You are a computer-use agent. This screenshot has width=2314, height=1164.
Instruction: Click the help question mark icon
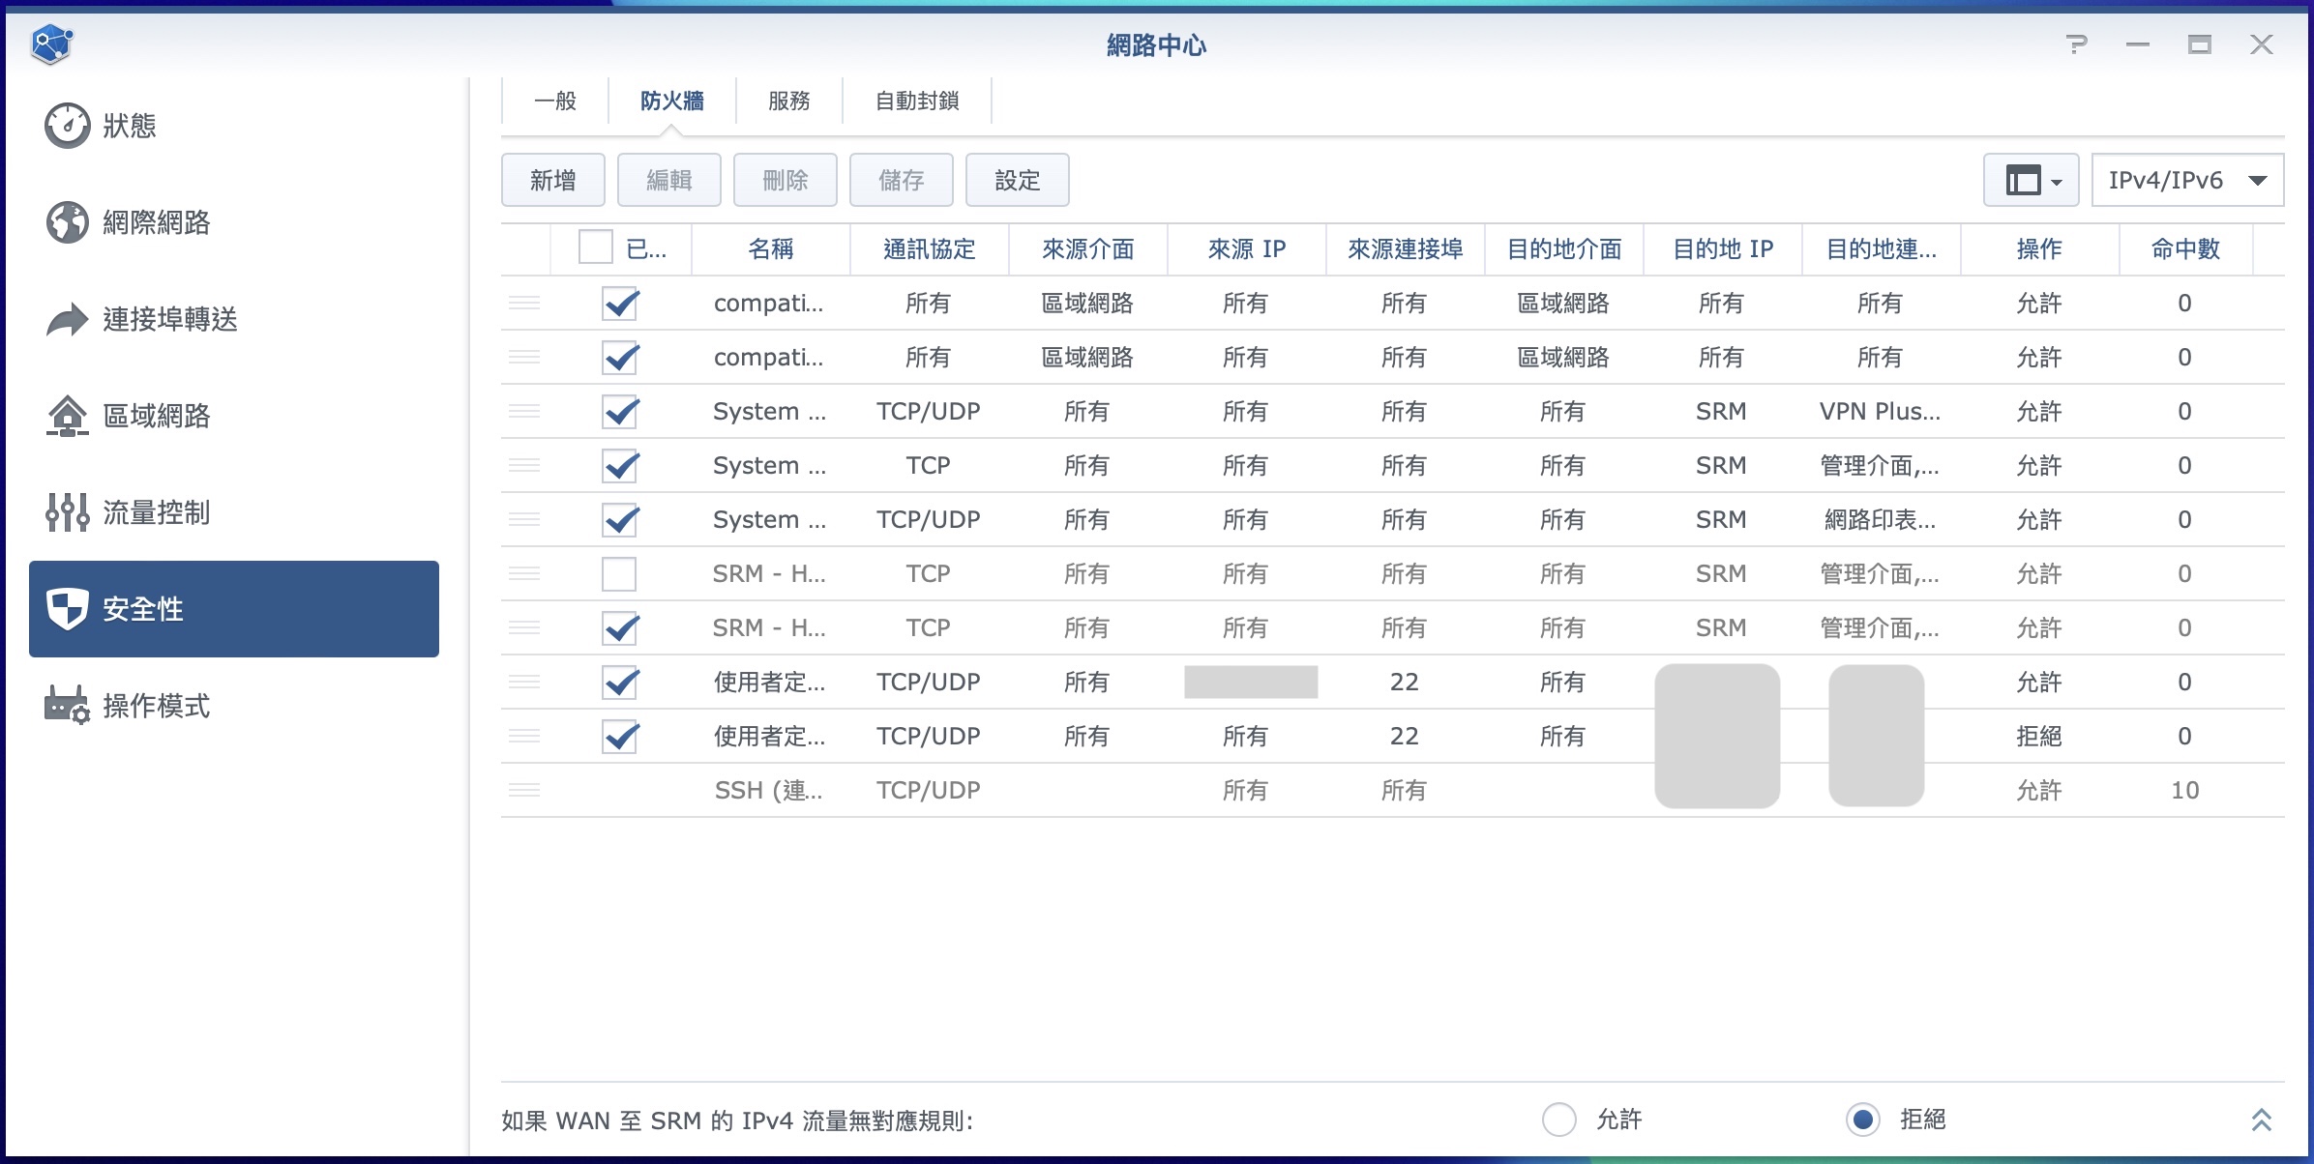pos(2076,44)
